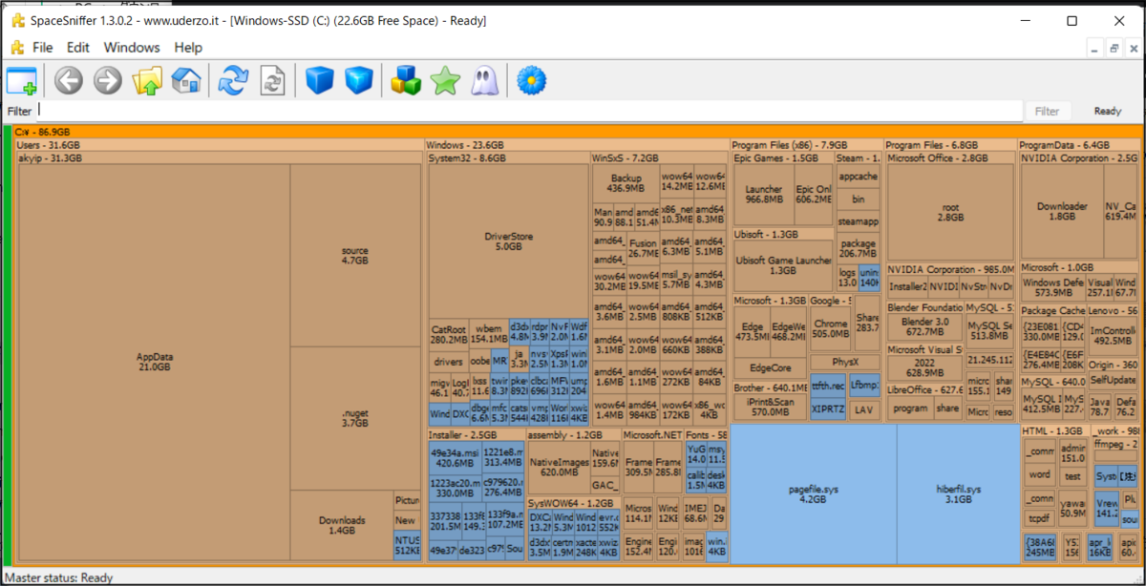This screenshot has width=1146, height=586.
Task: Toggle file class colored cubes icon
Action: 406,81
